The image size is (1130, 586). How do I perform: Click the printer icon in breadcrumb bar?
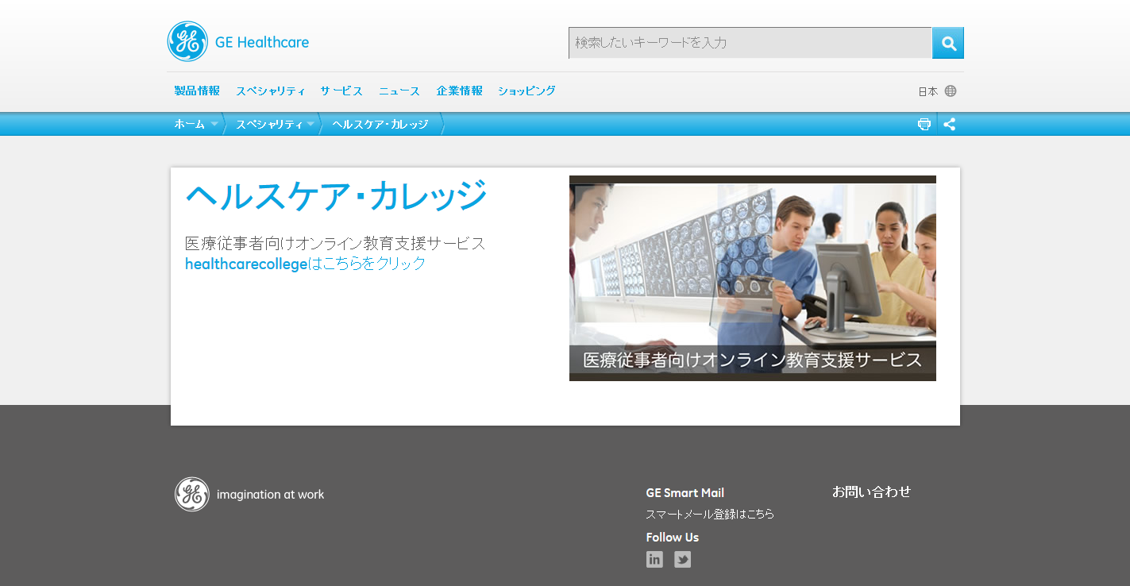(924, 124)
